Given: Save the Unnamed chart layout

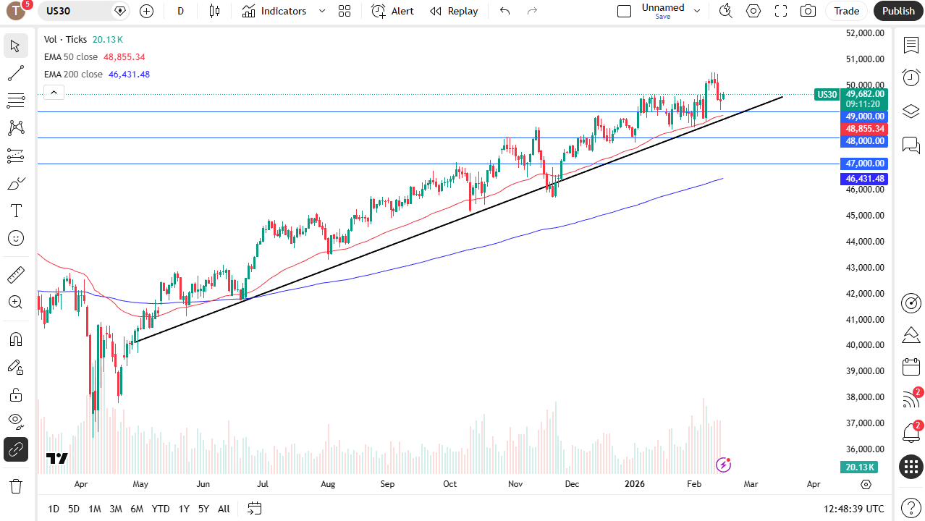Looking at the screenshot, I should click(663, 17).
